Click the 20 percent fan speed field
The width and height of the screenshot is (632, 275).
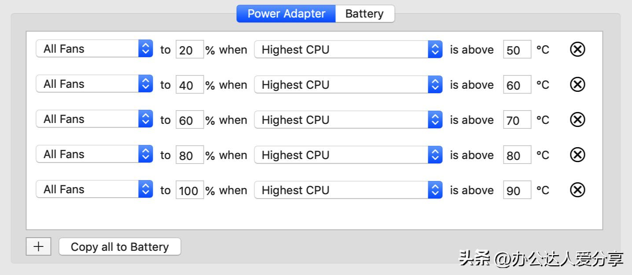[189, 50]
